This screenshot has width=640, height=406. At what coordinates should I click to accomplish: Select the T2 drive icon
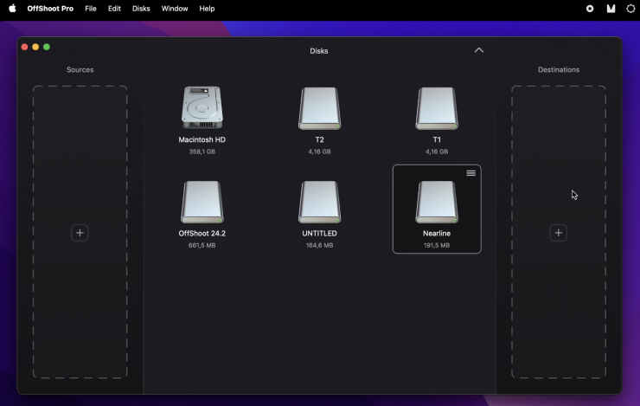click(319, 109)
